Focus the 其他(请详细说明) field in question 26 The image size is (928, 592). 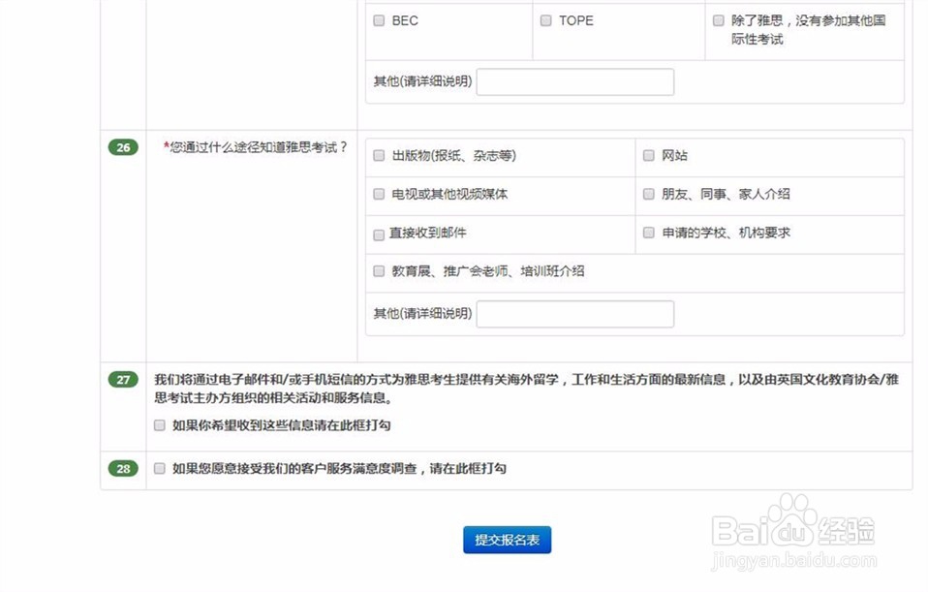click(575, 314)
